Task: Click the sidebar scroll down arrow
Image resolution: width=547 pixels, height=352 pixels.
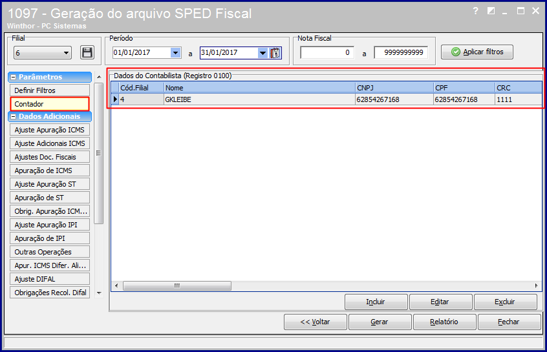Action: click(99, 293)
